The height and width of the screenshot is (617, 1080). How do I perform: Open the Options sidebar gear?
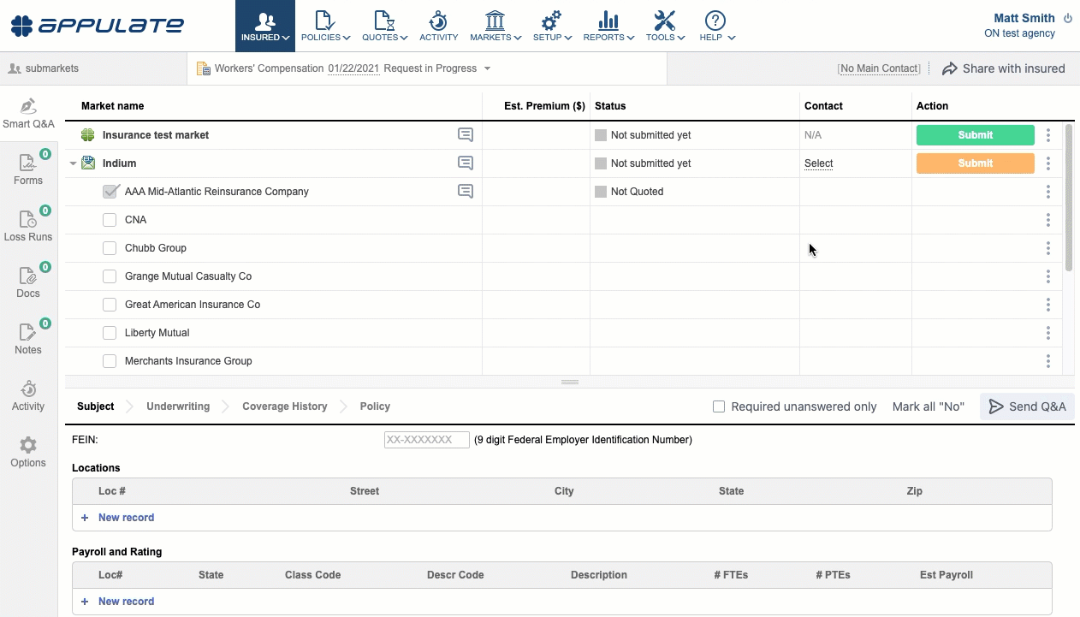click(28, 453)
